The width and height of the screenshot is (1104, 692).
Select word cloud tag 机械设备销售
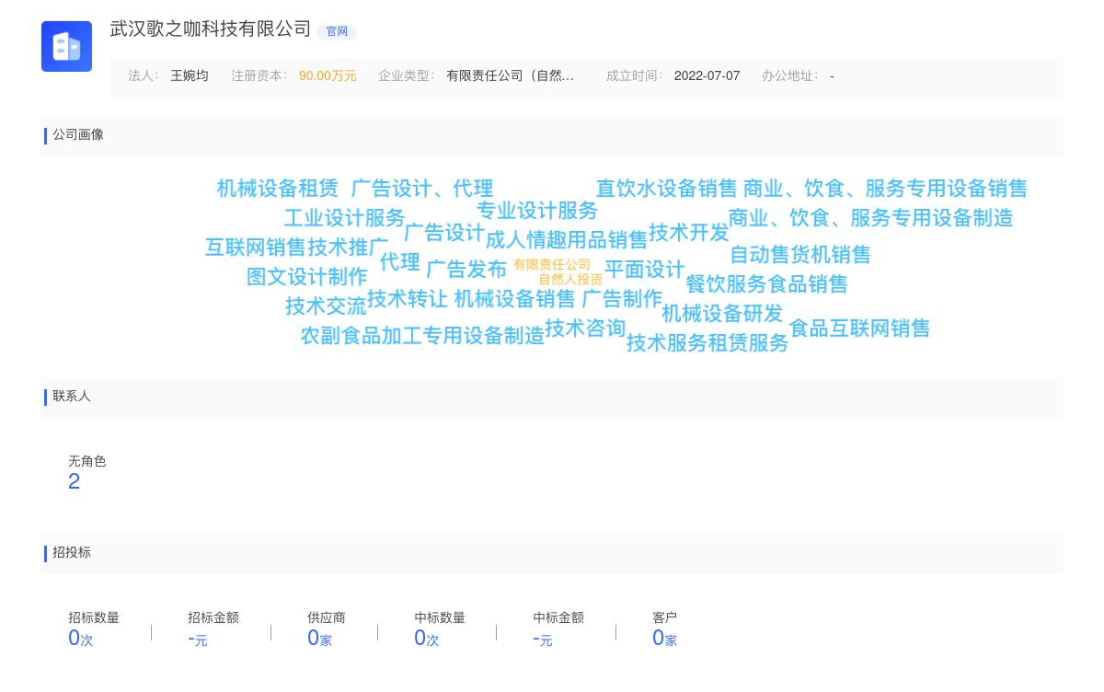[x=515, y=299]
